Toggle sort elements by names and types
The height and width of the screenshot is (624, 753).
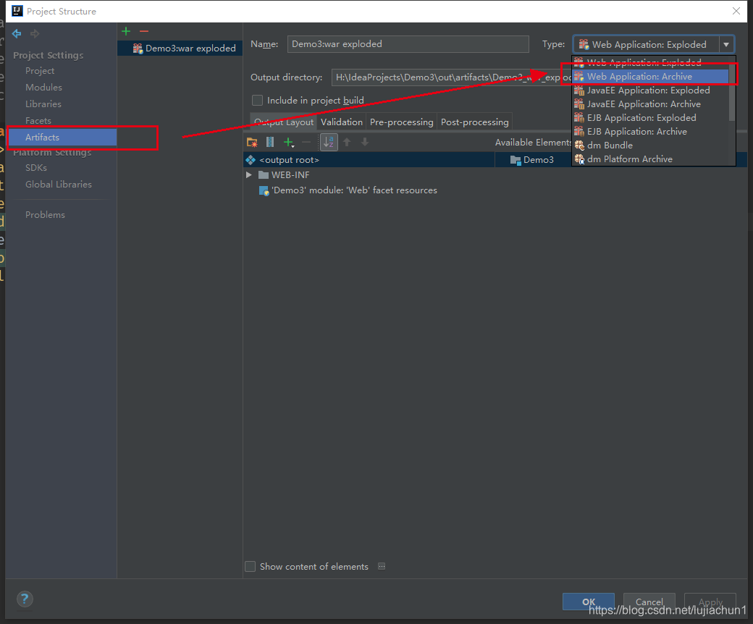click(x=329, y=142)
